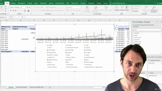162x91 pixels.
Task: Toggle bold F formatting
Action: tap(11, 11)
